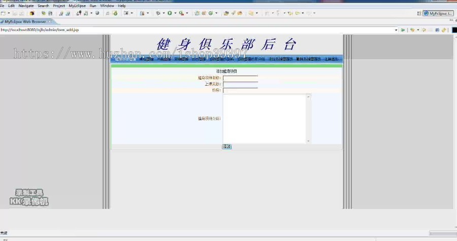The width and height of the screenshot is (457, 241).
Task: Open the URL history dropdown arrow
Action: (396, 30)
